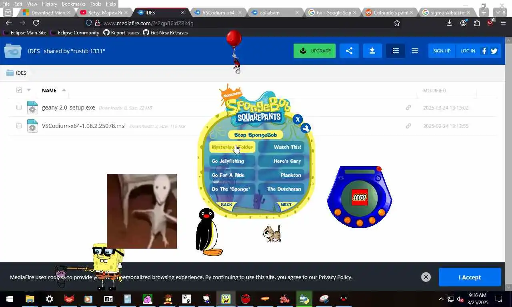Click the creepy creature image thumbnail
512x307 pixels.
pyautogui.click(x=142, y=211)
